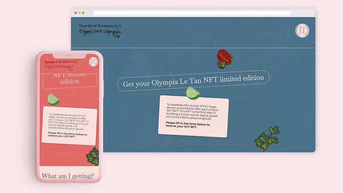This screenshot has width=343, height=193.
Task: Tap the parsley illustration on the phone screen
Action: coord(93,156)
